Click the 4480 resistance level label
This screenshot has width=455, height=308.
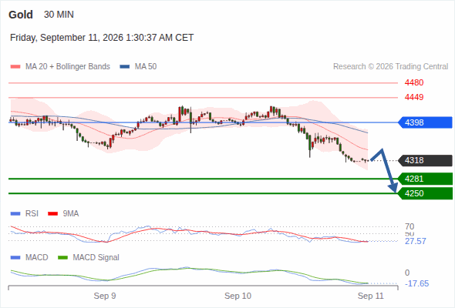pos(414,83)
